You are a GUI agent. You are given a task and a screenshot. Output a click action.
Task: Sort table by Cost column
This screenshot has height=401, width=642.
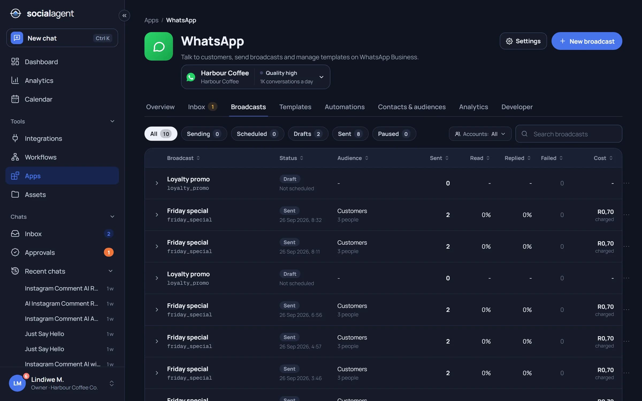point(603,158)
